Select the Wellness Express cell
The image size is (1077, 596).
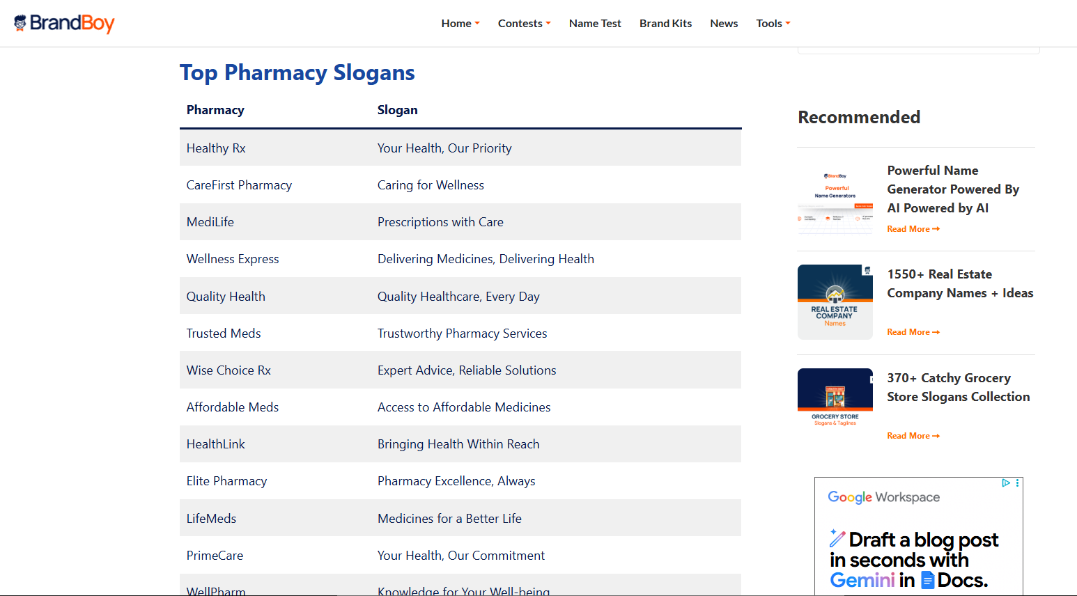pos(233,259)
